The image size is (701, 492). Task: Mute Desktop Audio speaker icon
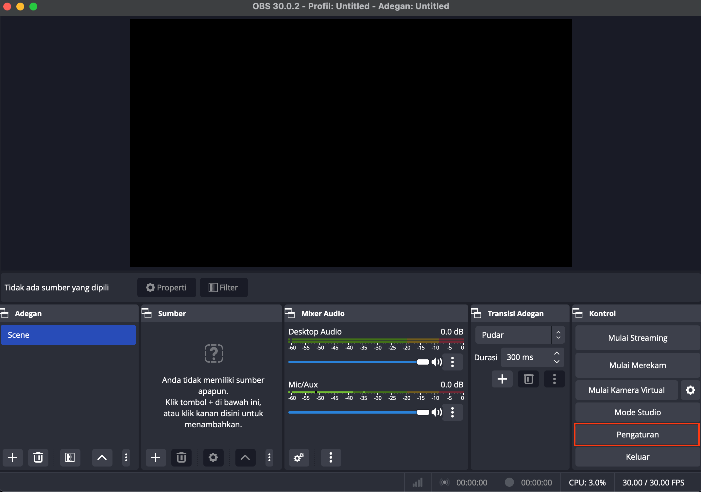pos(436,362)
